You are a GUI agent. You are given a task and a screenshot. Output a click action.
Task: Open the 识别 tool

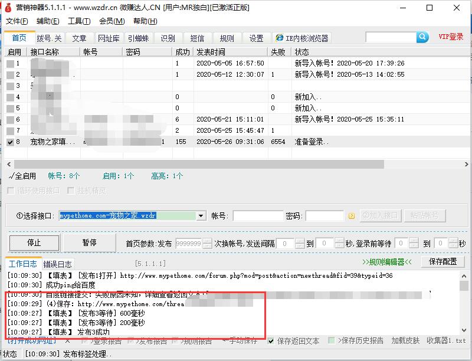coord(168,37)
